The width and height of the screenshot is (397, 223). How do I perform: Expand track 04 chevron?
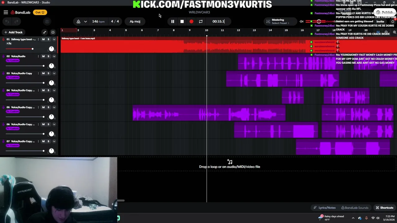point(54,90)
